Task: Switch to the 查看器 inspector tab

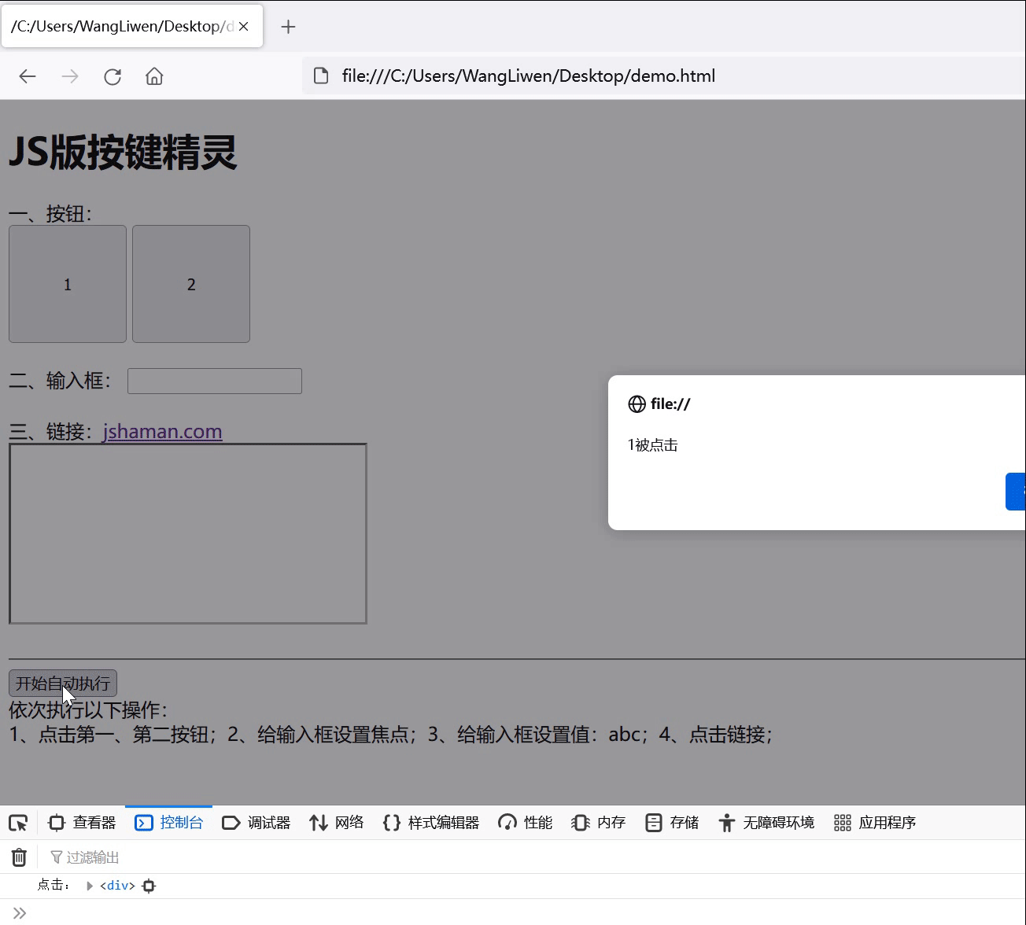Action: pos(82,822)
